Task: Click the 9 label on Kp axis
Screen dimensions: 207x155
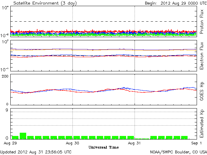Action: click(x=7, y=110)
